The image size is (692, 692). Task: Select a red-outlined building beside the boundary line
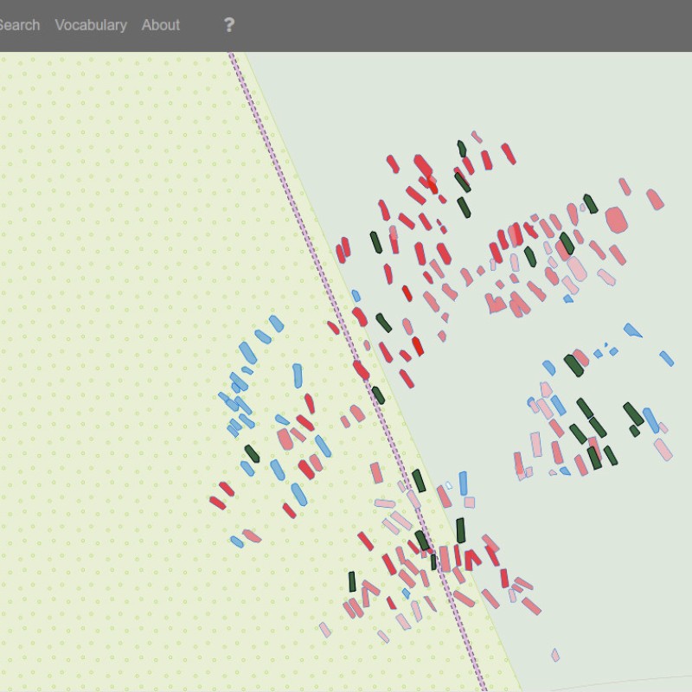click(x=361, y=369)
